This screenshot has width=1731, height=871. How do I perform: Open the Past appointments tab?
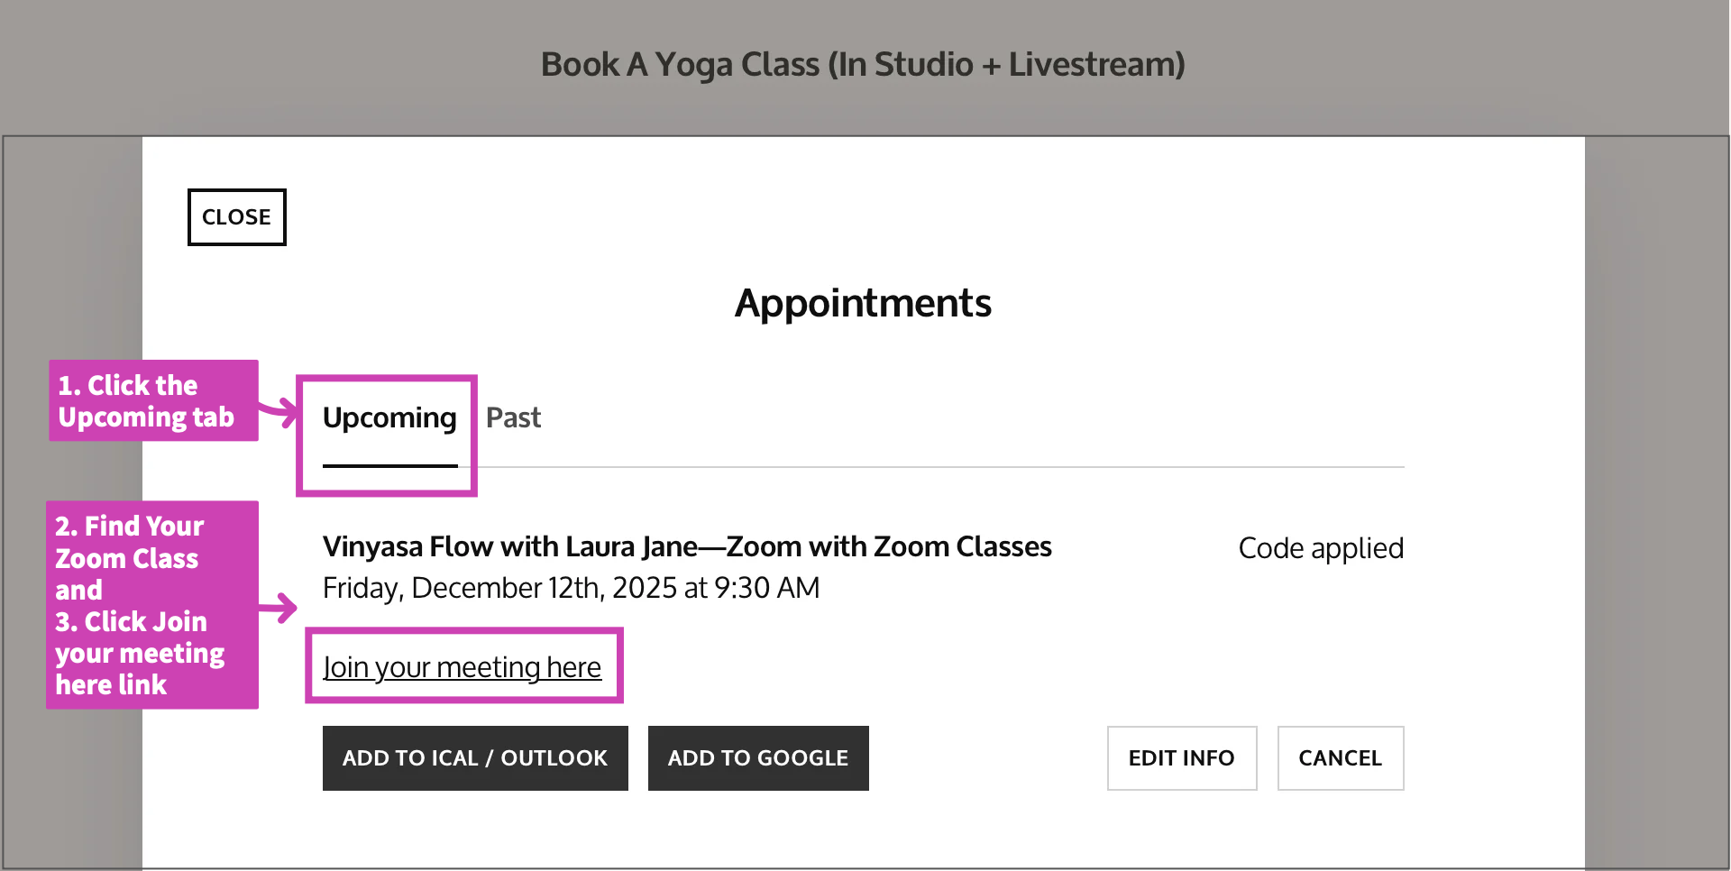(513, 418)
